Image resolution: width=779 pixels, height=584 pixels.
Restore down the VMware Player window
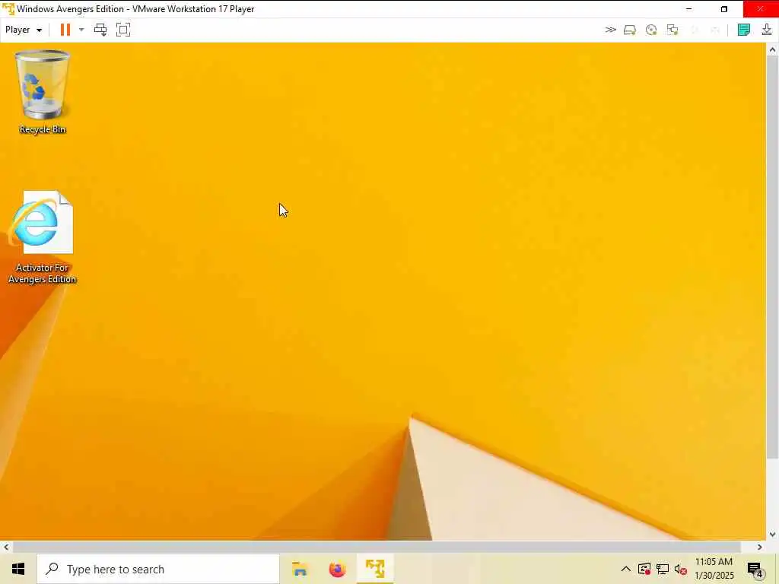[x=724, y=9]
